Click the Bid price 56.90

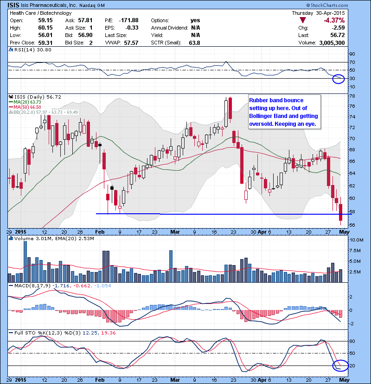85,35
